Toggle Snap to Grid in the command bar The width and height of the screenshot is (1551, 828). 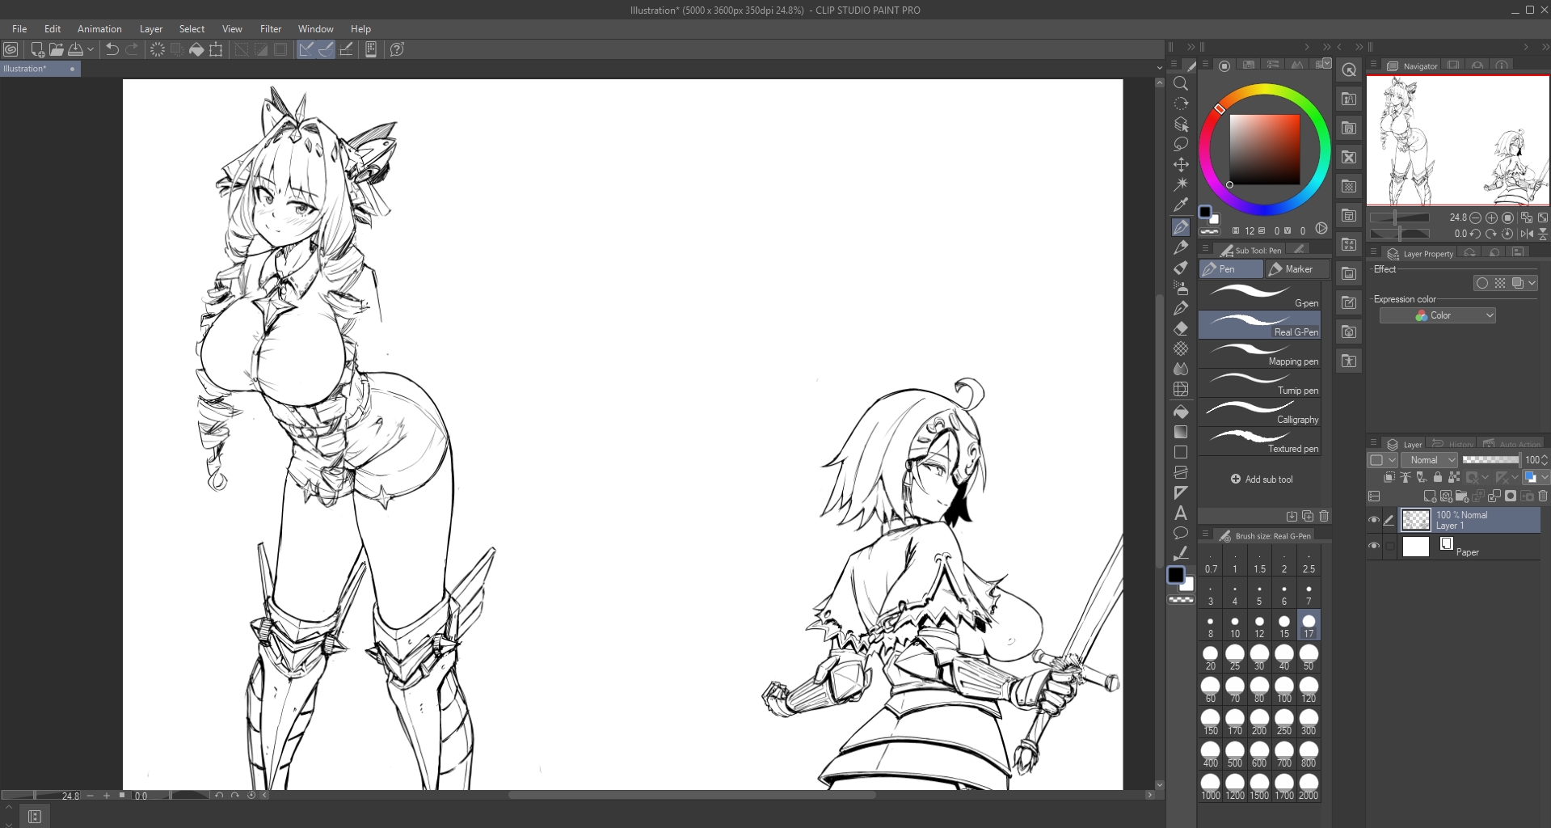point(346,49)
